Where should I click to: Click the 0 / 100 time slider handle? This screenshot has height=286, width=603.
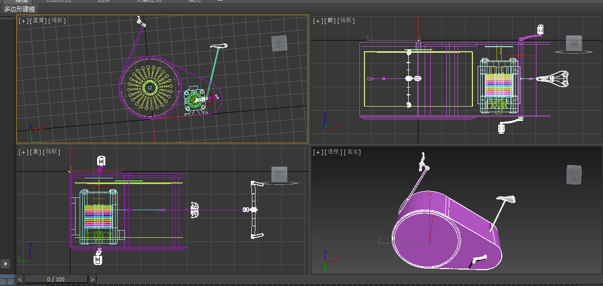click(56, 279)
